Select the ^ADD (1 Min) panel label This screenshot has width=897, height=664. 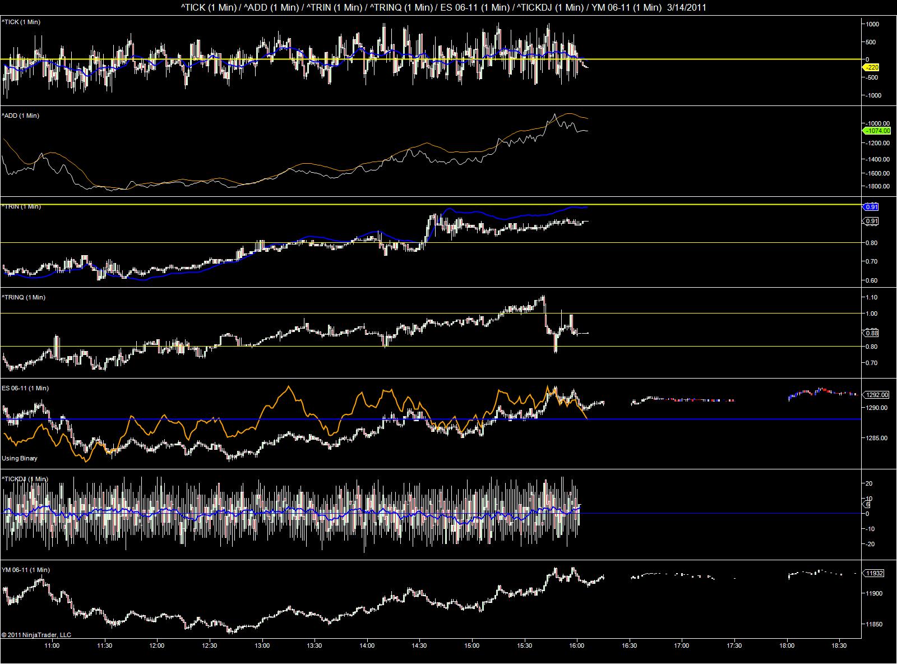tap(20, 116)
